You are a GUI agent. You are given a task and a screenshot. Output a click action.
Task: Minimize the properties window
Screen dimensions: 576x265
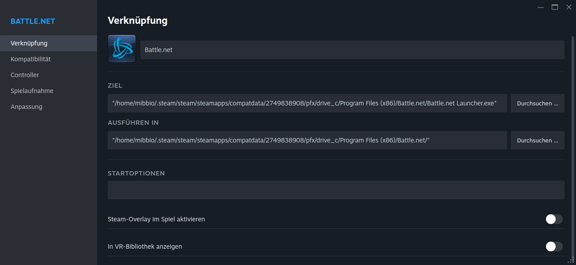click(x=541, y=7)
